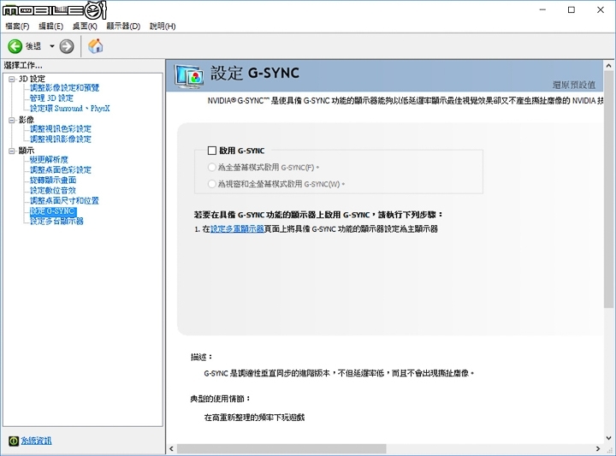Open the 顯示器(D) menu

point(123,27)
